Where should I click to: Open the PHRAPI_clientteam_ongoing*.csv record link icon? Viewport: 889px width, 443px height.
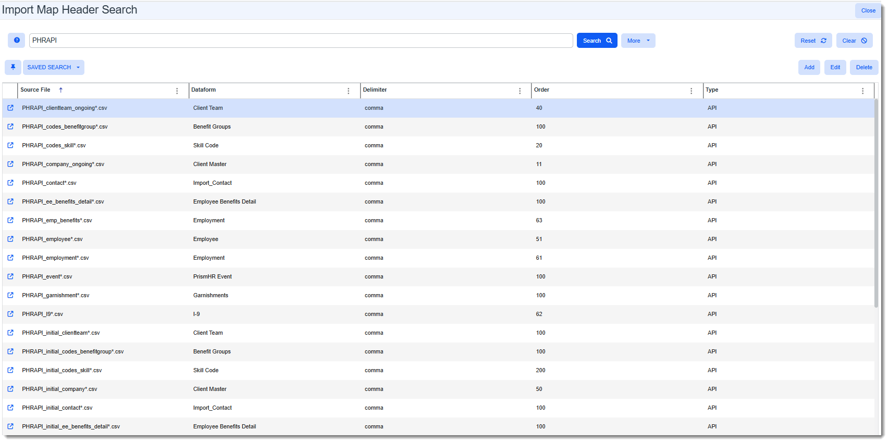(10, 108)
